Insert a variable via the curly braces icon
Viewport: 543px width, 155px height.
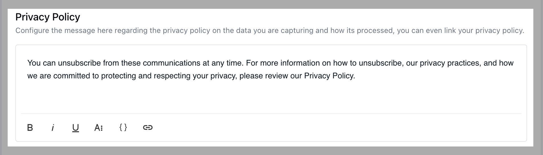point(123,127)
